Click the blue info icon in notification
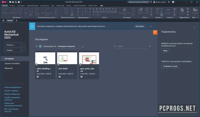 32,26
